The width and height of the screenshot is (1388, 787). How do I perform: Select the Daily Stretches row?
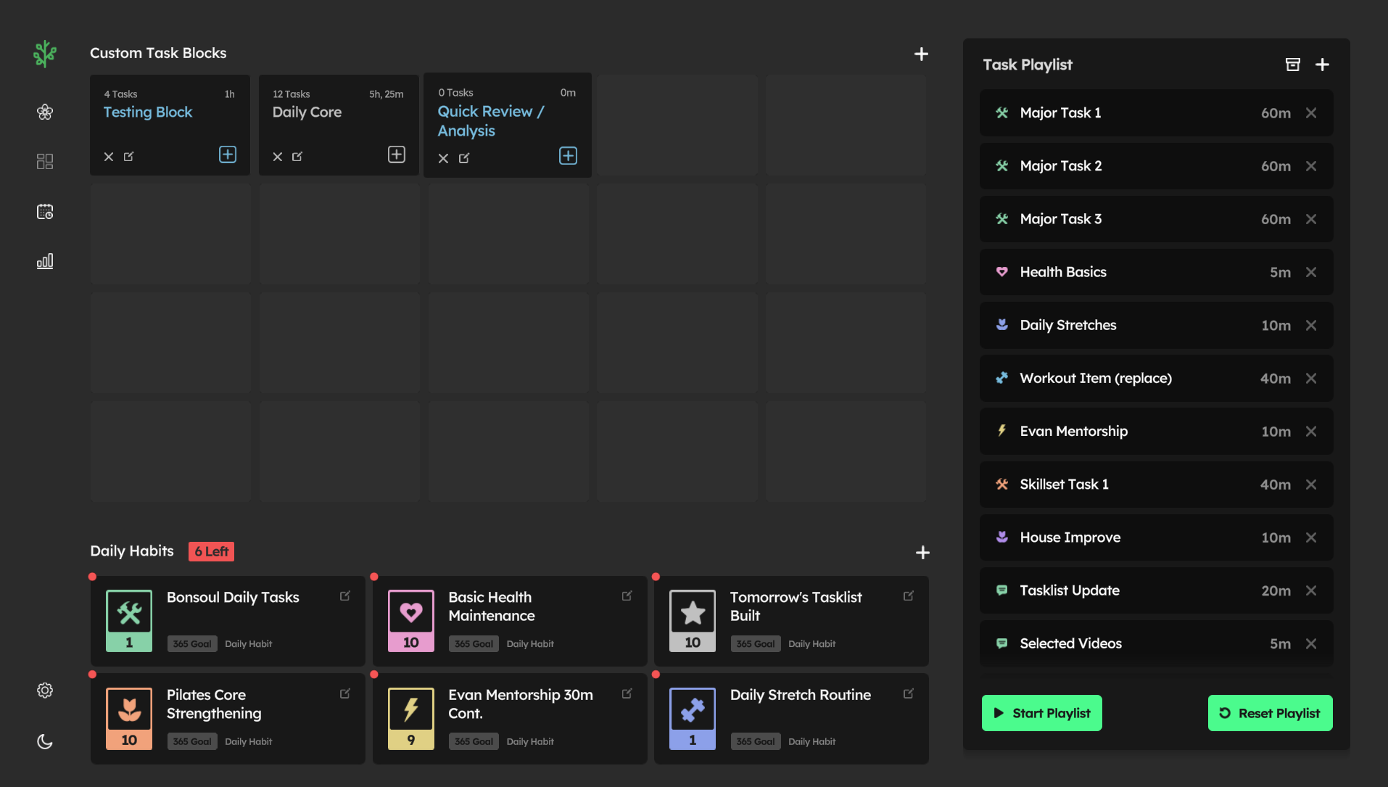[1156, 326]
